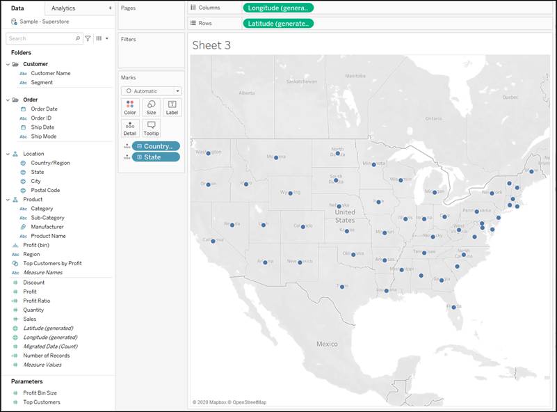Select the Order ID field
557x412 pixels.
click(x=41, y=118)
